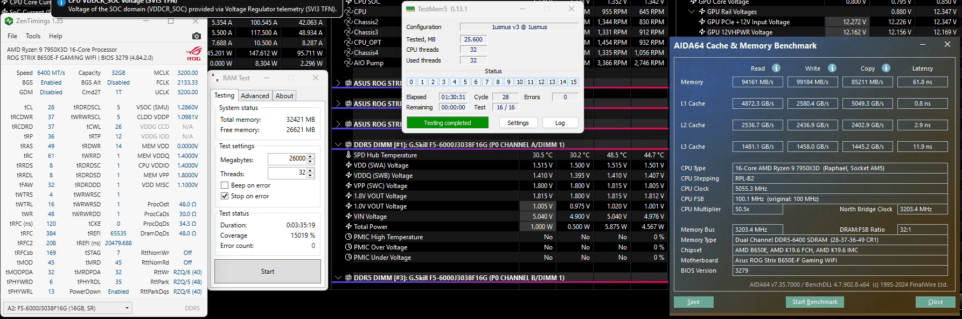
Task: Click Save in AIDA64 benchmark
Action: pos(694,302)
